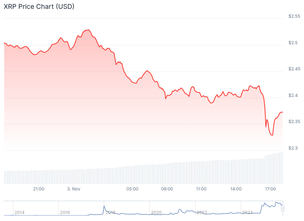Select 2020 on the navigator timeline
The width and height of the screenshot is (304, 221).
[x=156, y=212]
